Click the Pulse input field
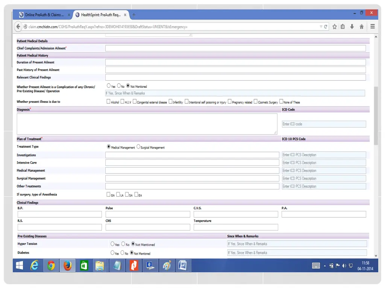The height and width of the screenshot is (288, 385). tap(148, 214)
